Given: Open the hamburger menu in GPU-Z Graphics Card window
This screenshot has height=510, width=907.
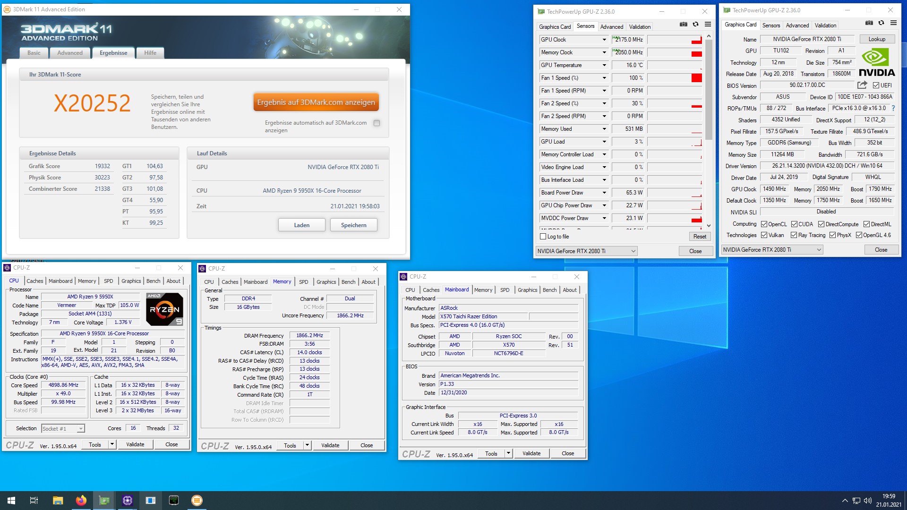Looking at the screenshot, I should click(x=893, y=23).
